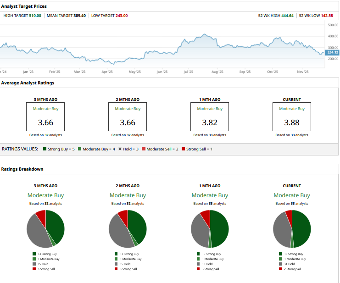Image resolution: width=340 pixels, height=283 pixels.
Task: Click the HIGH TARGET 510.00 value
Action: [x=35, y=16]
